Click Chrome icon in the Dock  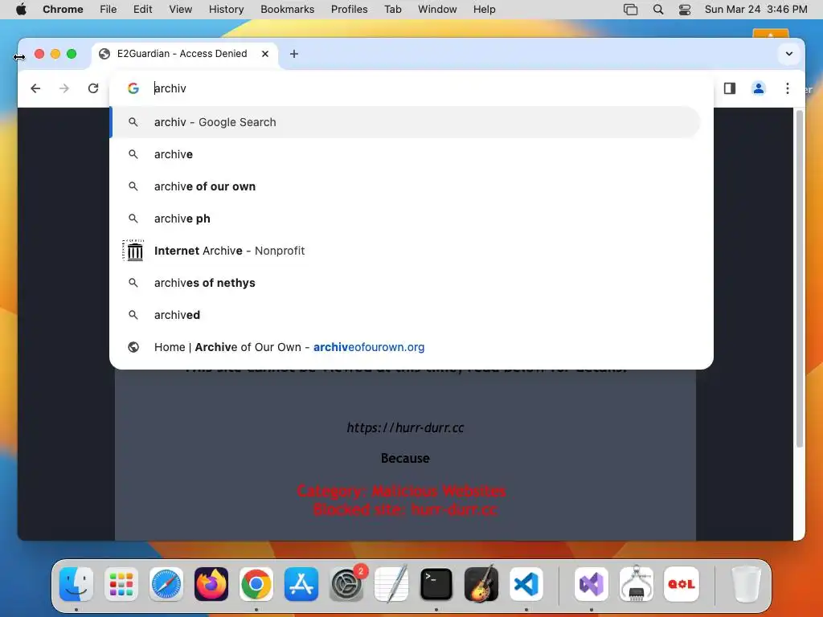pos(256,584)
